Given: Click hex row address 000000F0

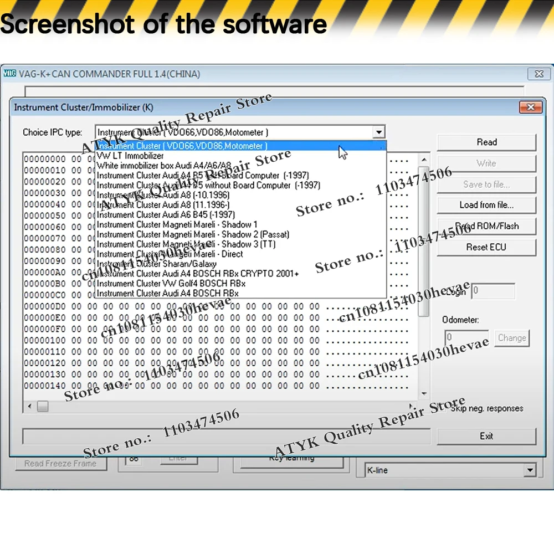Looking at the screenshot, I should [x=45, y=329].
